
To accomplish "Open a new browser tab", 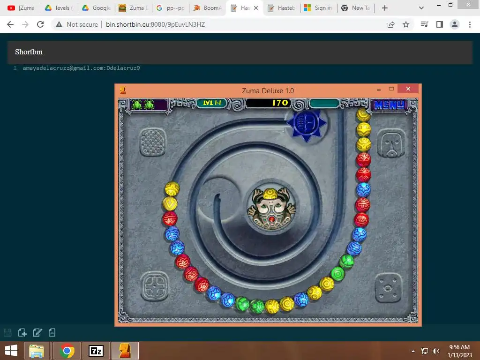I will pos(385,8).
